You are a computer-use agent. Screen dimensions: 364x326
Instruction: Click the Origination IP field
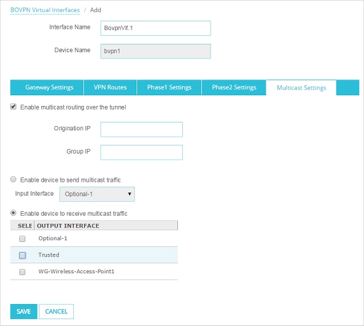click(x=142, y=129)
